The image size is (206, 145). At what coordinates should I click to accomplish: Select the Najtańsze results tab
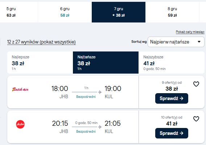tap(106, 62)
